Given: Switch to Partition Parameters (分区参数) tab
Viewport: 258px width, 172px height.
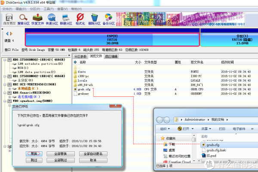Looking at the screenshot, I should [80, 56].
